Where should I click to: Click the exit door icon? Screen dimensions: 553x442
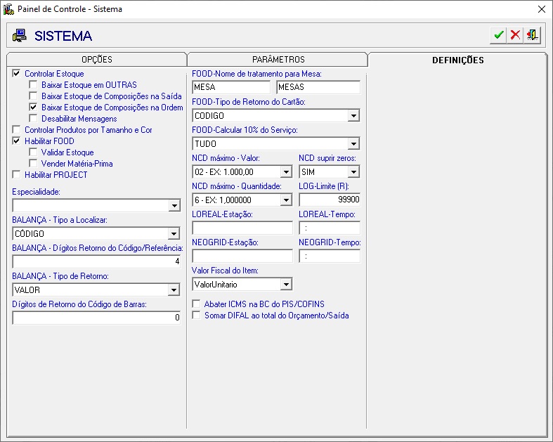click(x=533, y=35)
